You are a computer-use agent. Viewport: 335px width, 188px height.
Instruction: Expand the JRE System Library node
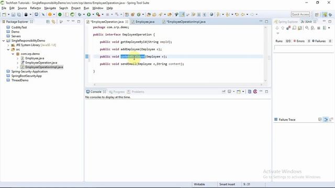(8, 45)
